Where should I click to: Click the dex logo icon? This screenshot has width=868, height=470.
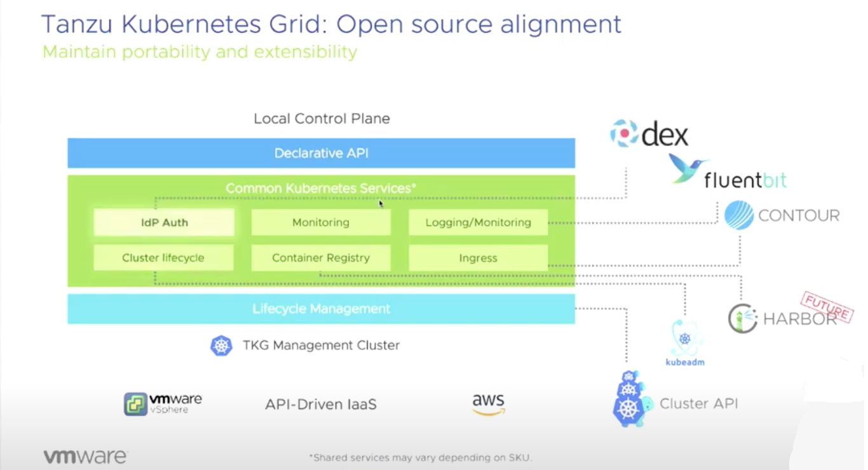pos(623,133)
